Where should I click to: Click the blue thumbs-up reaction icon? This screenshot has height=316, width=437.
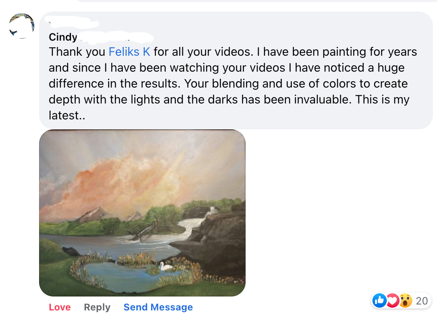pos(379,300)
